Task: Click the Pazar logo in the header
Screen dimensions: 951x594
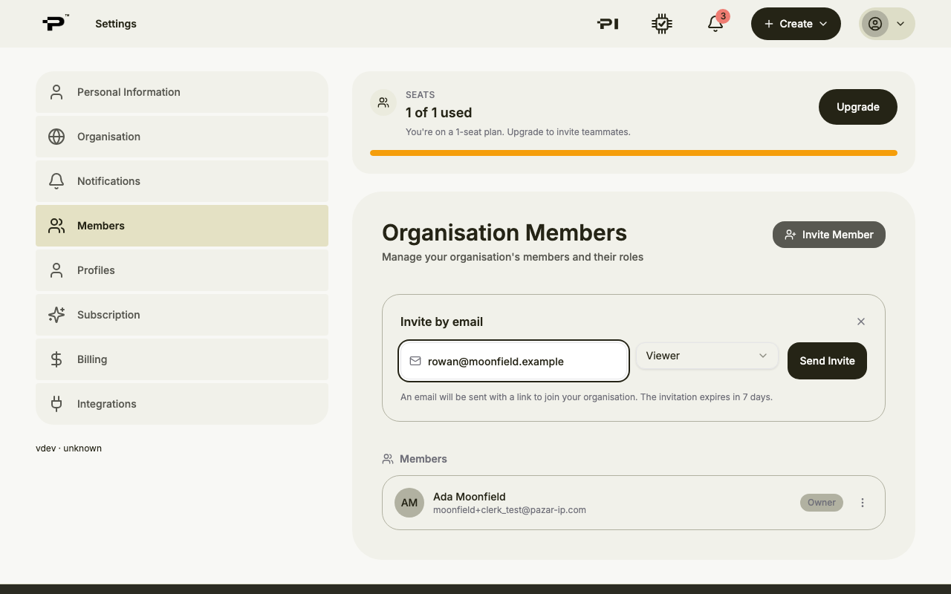Action: [55, 23]
